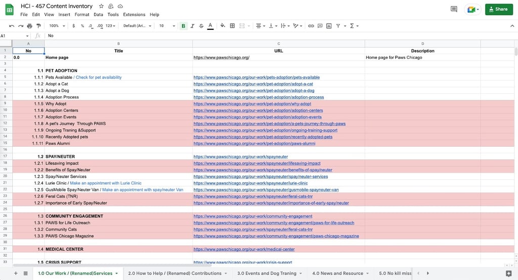Switch to 4.0 News and Resource tab
The height and width of the screenshot is (280, 518).
coord(340,273)
